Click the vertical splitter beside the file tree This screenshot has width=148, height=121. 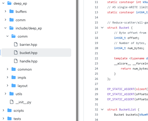click(77, 60)
